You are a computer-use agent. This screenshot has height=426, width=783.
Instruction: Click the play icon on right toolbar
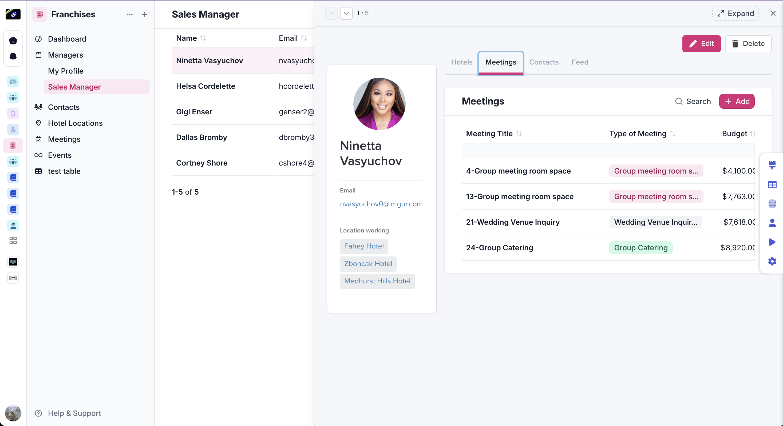point(772,242)
